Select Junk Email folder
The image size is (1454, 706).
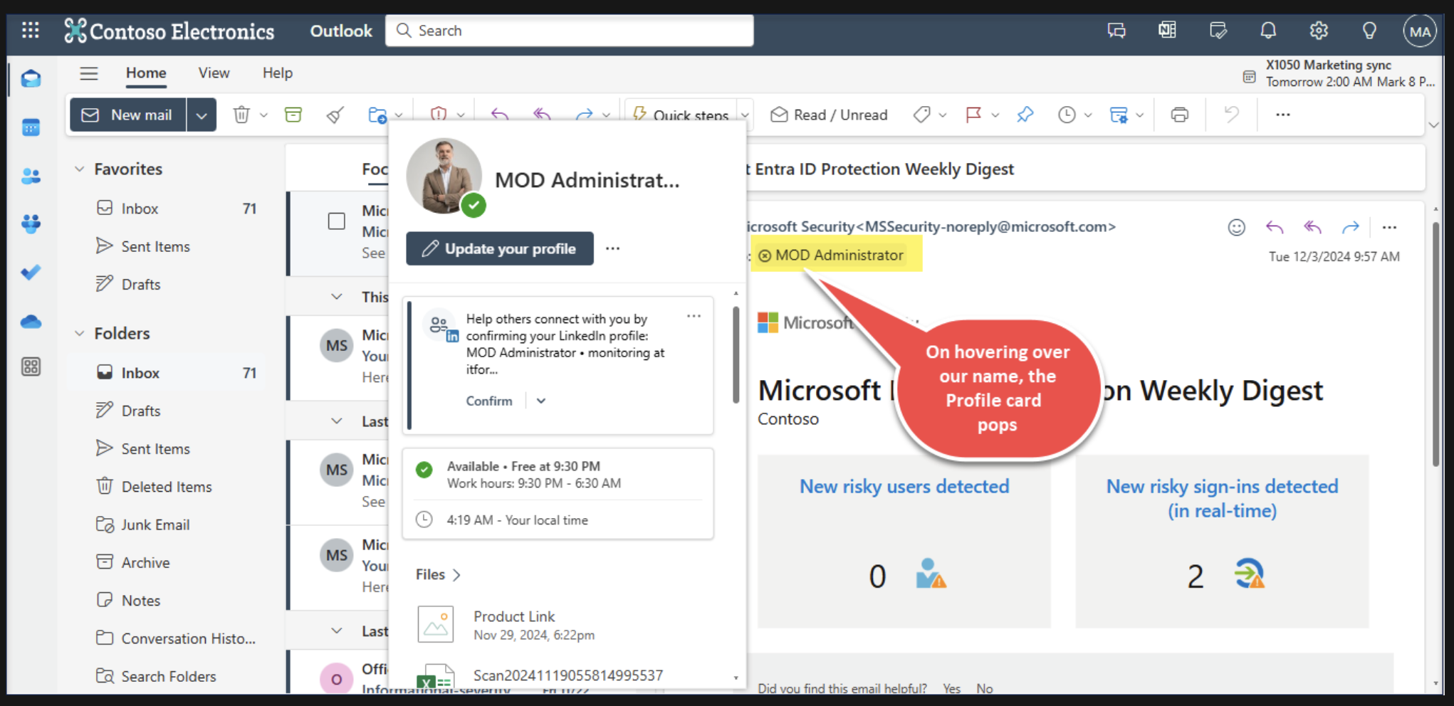(x=155, y=525)
